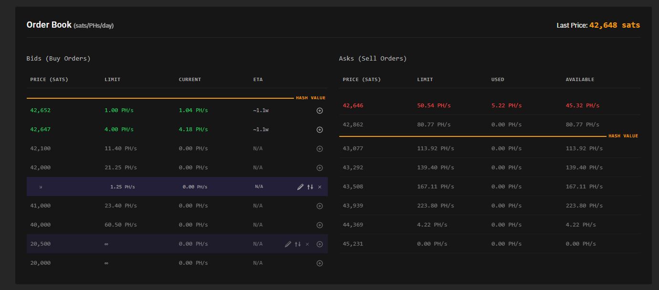Click the 42,646 ask price in red

[353, 105]
